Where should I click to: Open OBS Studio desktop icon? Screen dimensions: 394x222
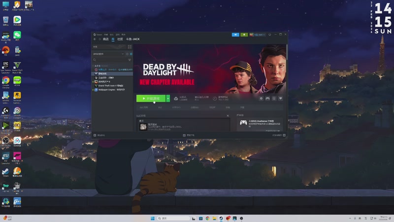tap(5, 142)
